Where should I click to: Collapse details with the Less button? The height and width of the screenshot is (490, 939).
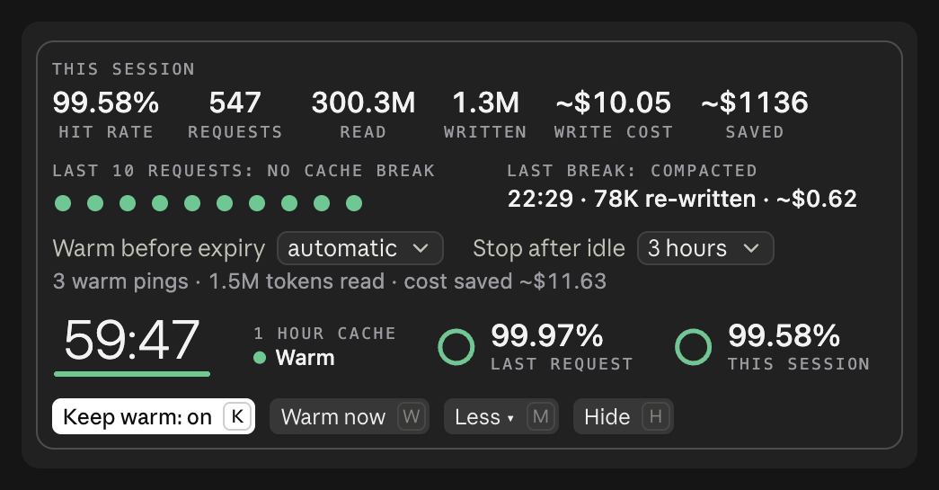(501, 416)
